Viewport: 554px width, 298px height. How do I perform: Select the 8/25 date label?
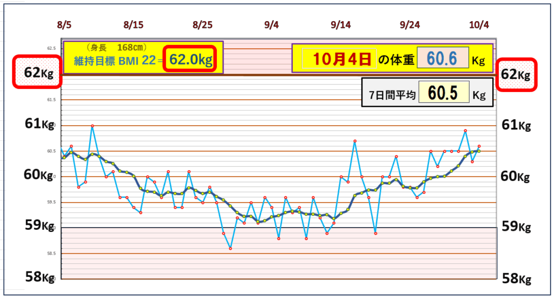[x=203, y=25]
